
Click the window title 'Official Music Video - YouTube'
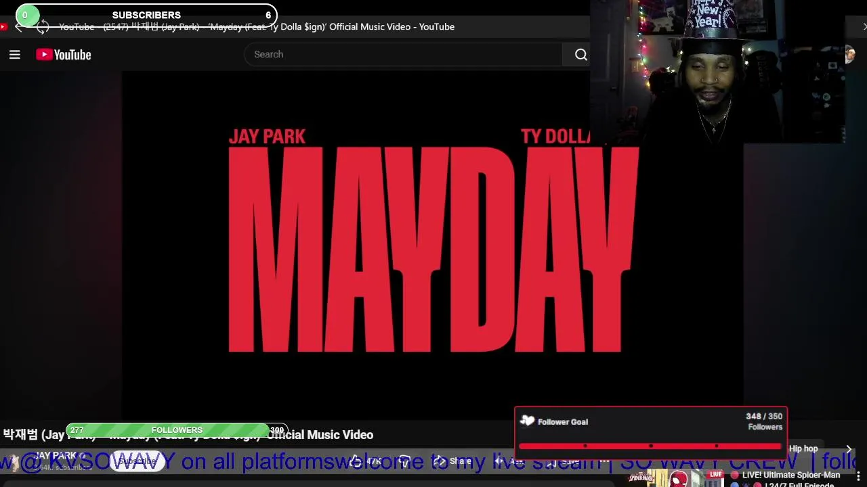392,27
